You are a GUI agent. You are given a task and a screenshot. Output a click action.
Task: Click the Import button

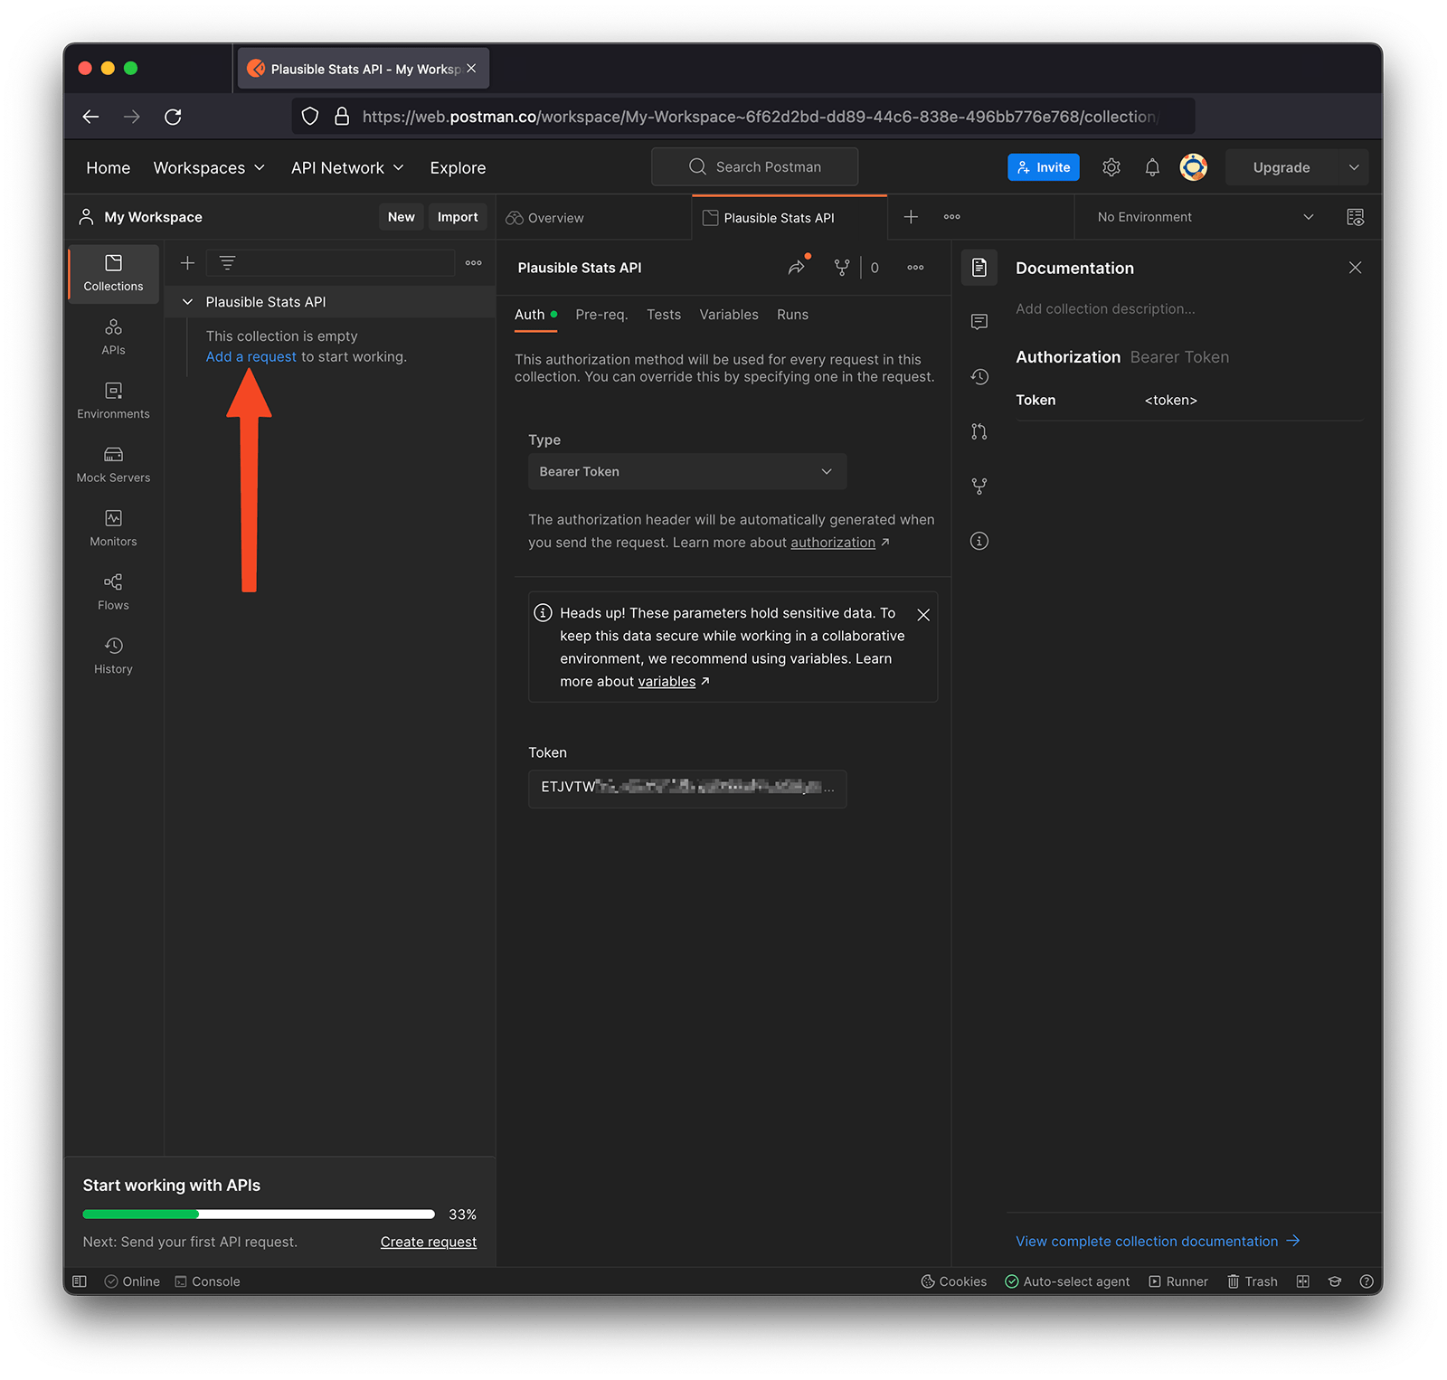click(x=458, y=217)
